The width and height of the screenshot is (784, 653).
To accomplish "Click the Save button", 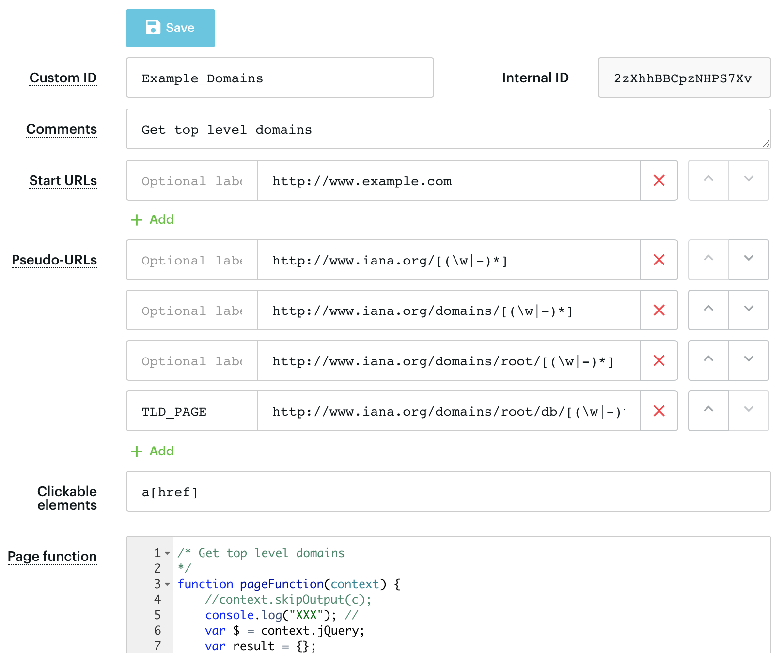I will point(171,28).
